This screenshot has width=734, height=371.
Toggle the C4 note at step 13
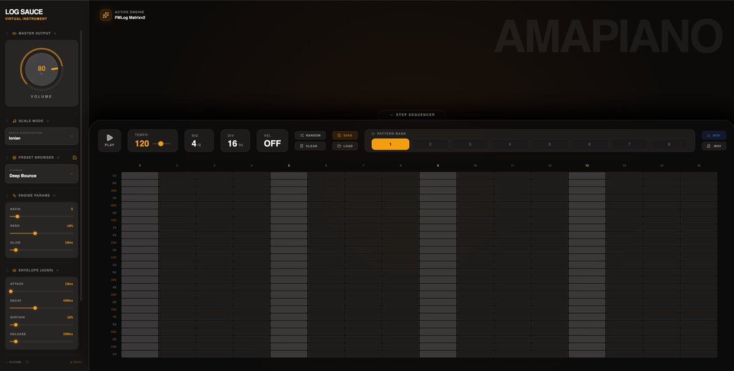point(587,176)
